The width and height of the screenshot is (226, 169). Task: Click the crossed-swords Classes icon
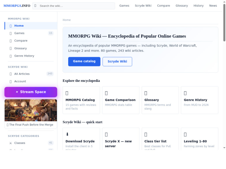tap(11, 143)
